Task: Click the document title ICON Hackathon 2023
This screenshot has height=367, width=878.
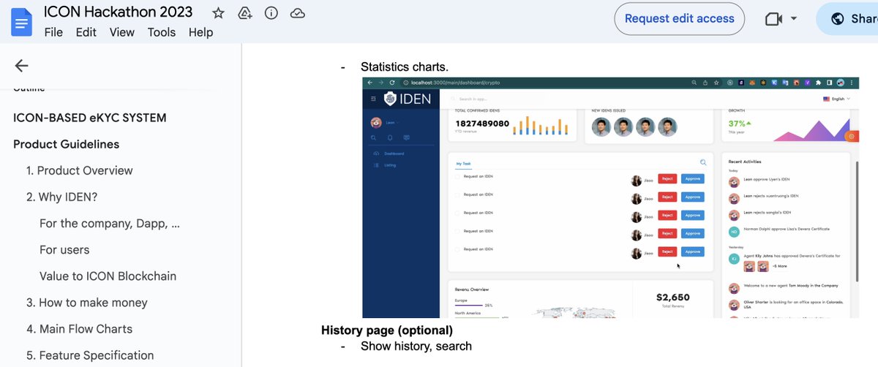Action: pos(119,12)
